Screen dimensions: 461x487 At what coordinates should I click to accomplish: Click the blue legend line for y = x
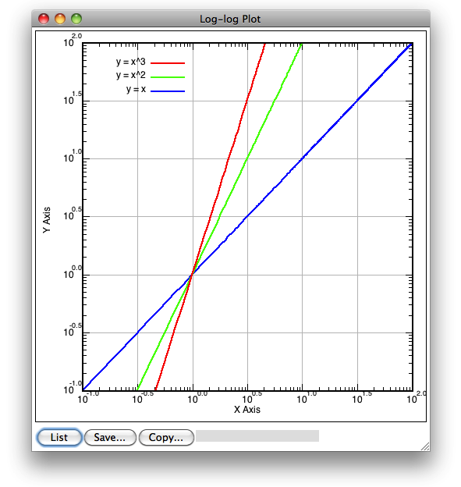168,91
